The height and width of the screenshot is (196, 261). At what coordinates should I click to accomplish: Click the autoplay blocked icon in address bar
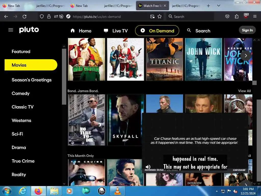click(x=61, y=16)
